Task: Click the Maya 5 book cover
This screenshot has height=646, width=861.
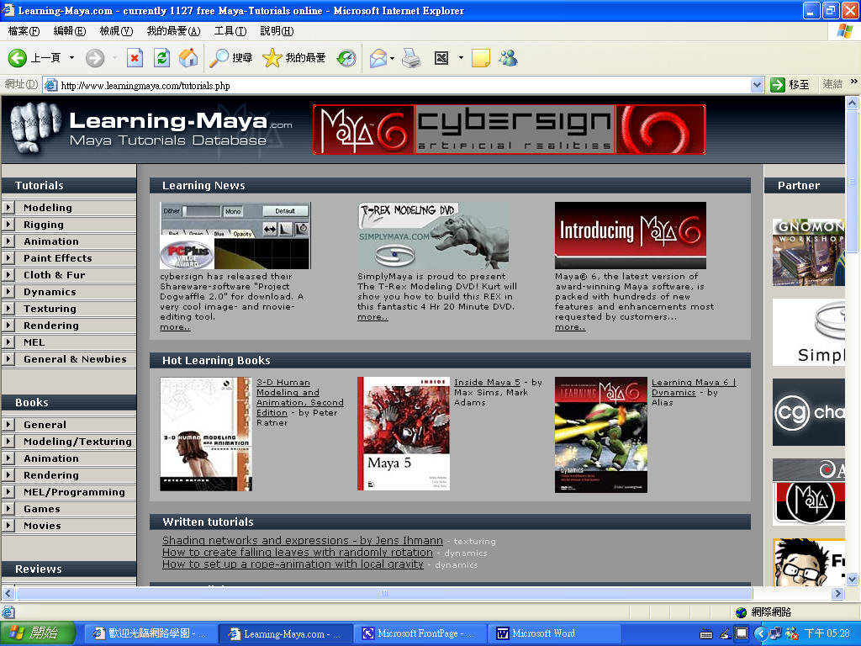Action: 404,433
